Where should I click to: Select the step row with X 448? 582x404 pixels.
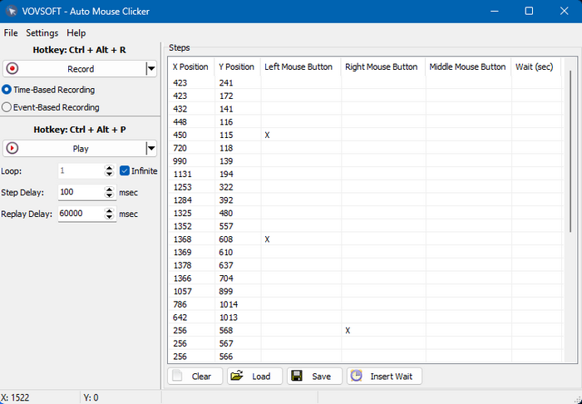pyautogui.click(x=365, y=122)
